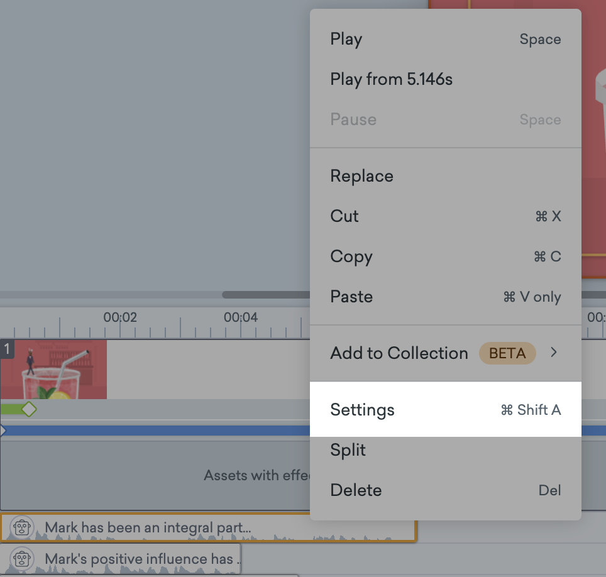This screenshot has height=577, width=606.
Task: Click the green keyframe diamond marker
Action: pyautogui.click(x=30, y=409)
